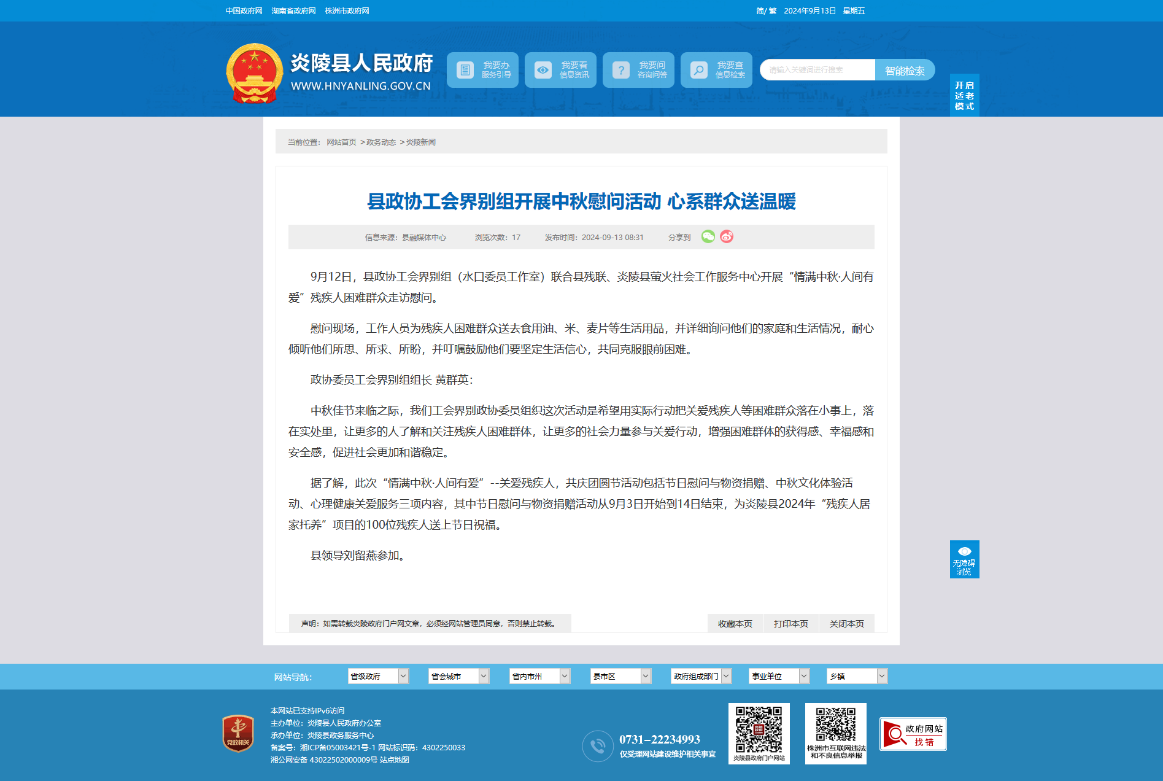The image size is (1163, 781).
Task: Click the 我要看 信息资讯 eye icon
Action: pyautogui.click(x=543, y=70)
